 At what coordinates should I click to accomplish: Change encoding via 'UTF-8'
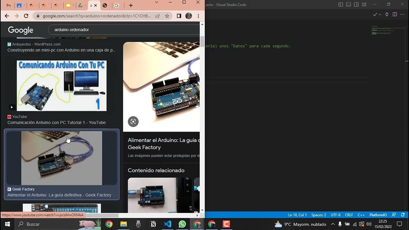coord(336,215)
